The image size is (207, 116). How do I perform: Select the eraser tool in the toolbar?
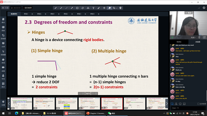tap(110, 8)
